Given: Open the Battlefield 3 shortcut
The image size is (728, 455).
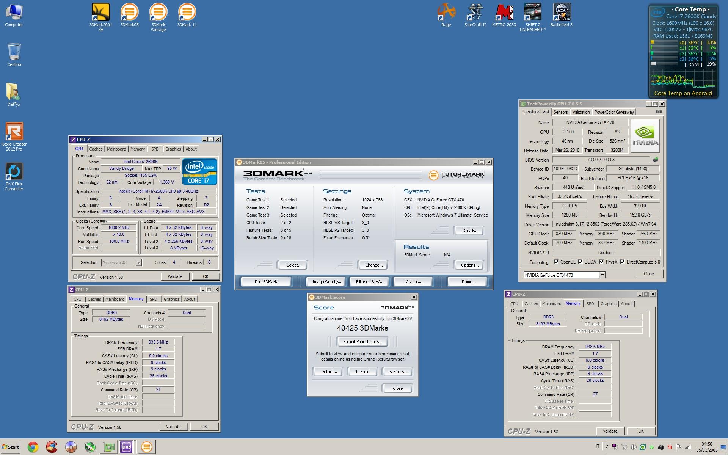Looking at the screenshot, I should pyautogui.click(x=562, y=15).
